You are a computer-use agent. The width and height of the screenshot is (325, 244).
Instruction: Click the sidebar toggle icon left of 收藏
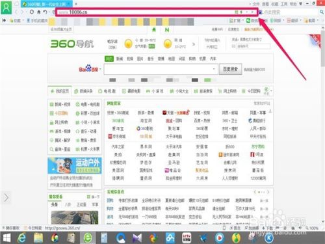tap(4, 20)
